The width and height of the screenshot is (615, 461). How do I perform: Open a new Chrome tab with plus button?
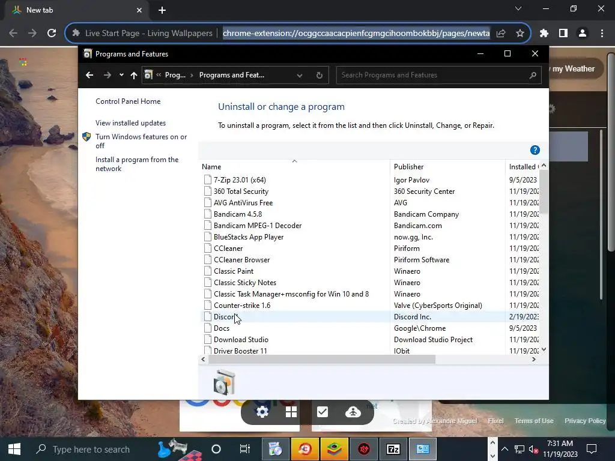[x=162, y=10]
